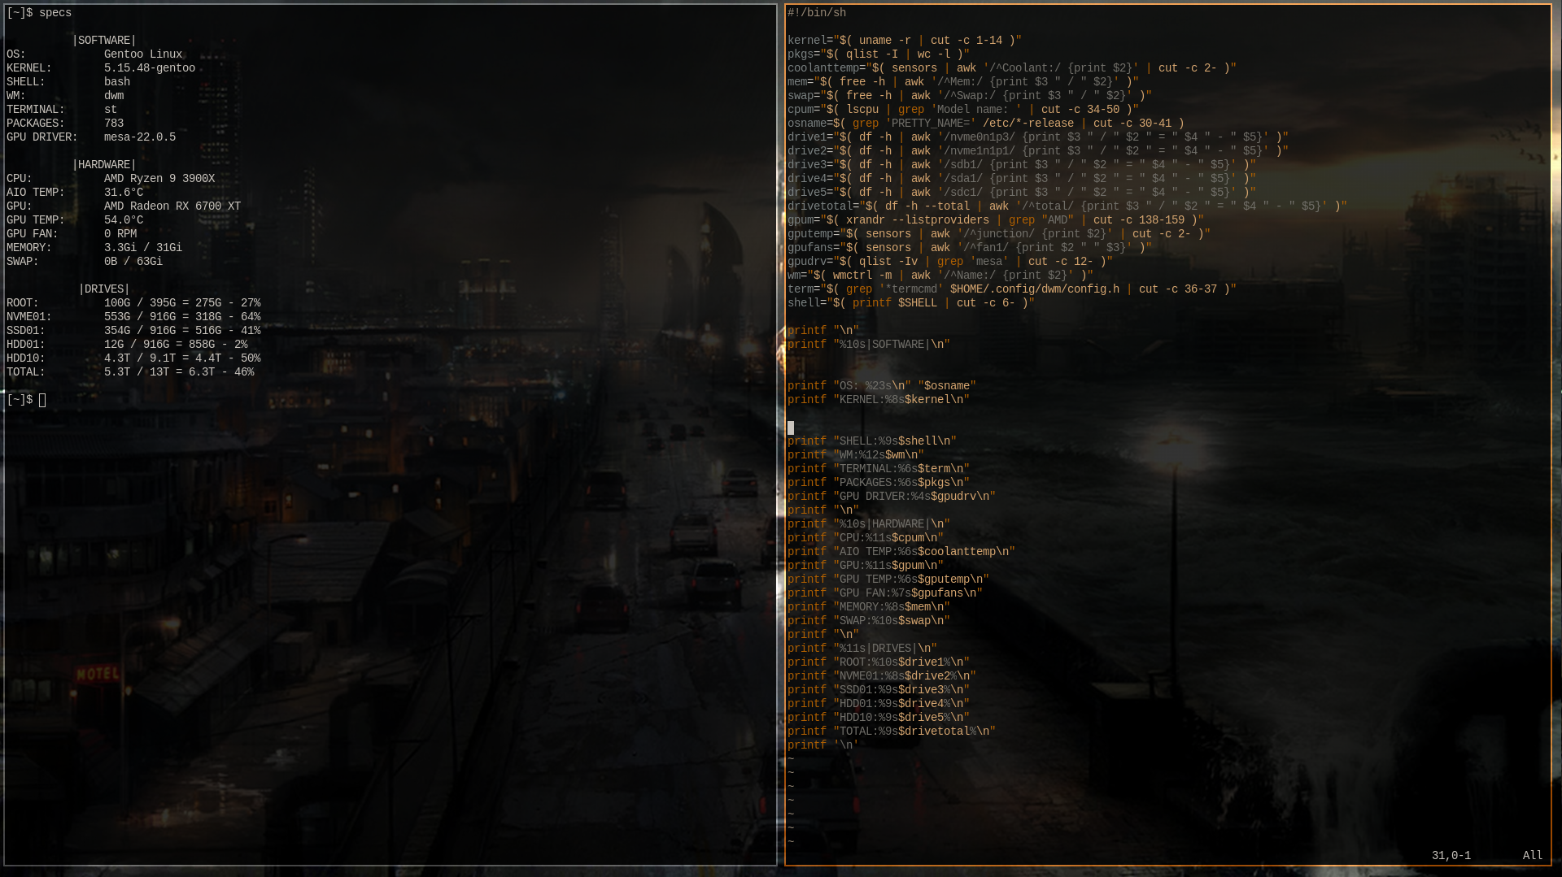
Task: Click the printf TERMINAL $term line
Action: point(879,469)
